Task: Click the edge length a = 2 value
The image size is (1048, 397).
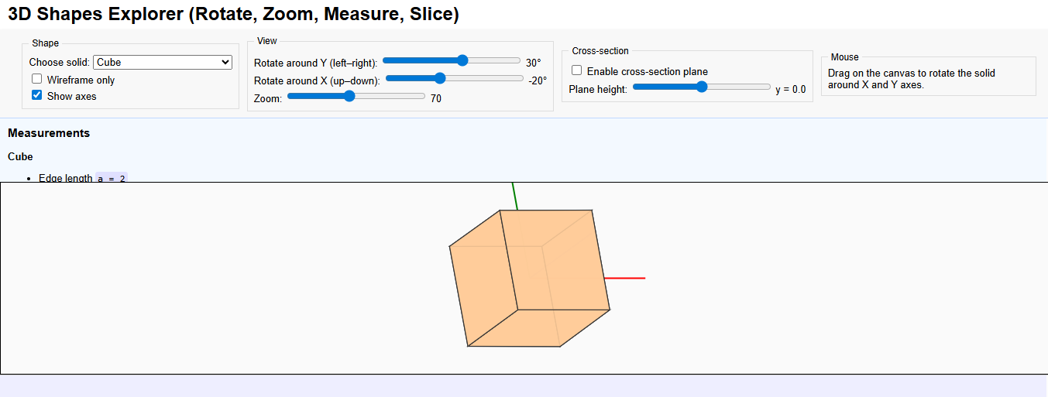Action: tap(112, 178)
